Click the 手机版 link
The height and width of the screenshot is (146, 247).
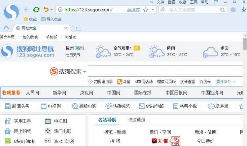point(52,37)
